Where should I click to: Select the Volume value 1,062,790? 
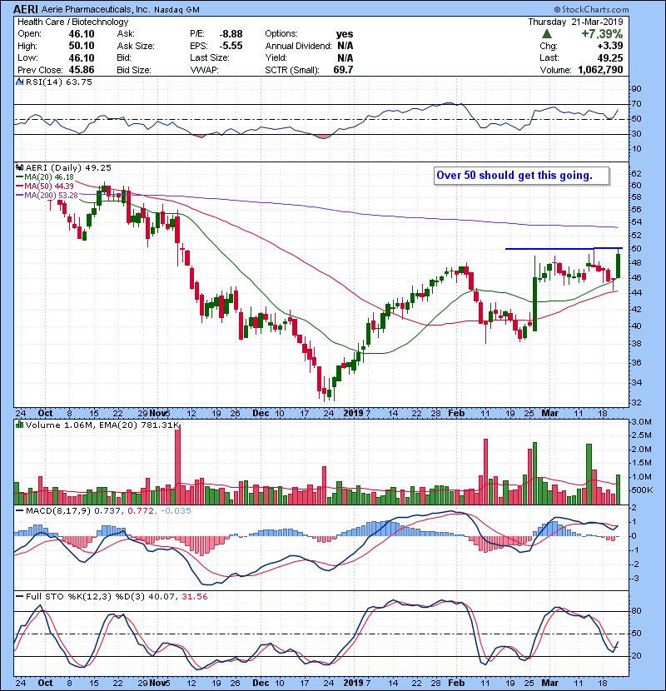point(600,70)
